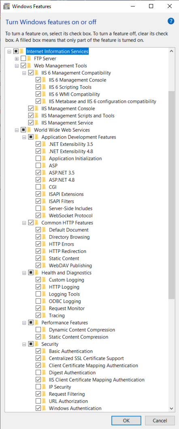Click the IIS Management Console folder icon
The width and height of the screenshot is (179, 429).
coord(36,109)
